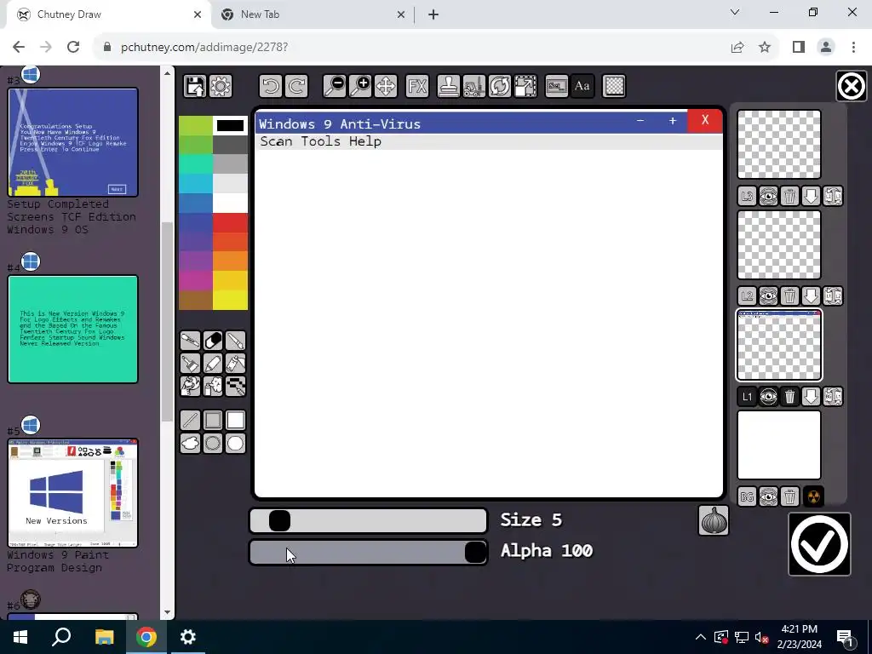
Task: Toggle the checkerboard transparency button in toolbar
Action: tap(614, 86)
